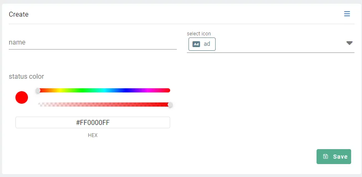Click the "status color" label
Screen dimensions: 362x177
[x=26, y=77]
